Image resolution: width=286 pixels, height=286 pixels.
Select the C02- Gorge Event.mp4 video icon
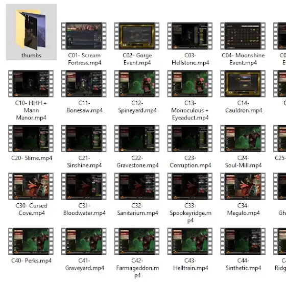click(137, 36)
